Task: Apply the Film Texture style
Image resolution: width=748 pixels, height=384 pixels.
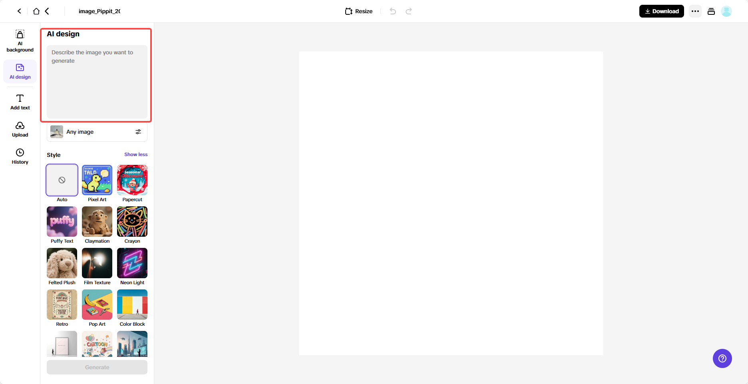Action: pos(97,263)
